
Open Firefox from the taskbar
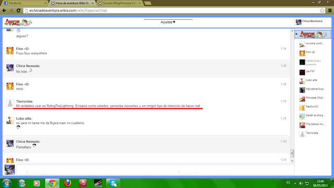pos(67,183)
